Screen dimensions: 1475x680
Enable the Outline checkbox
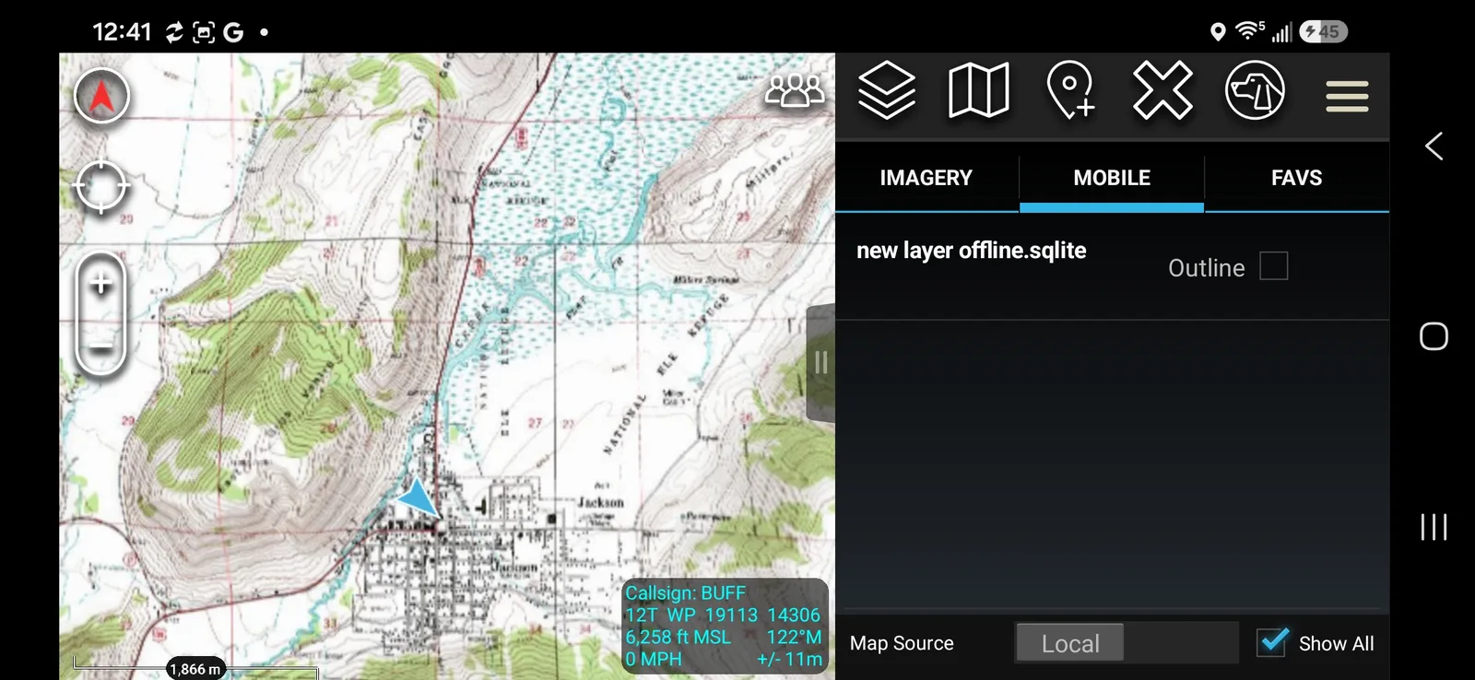(x=1274, y=266)
